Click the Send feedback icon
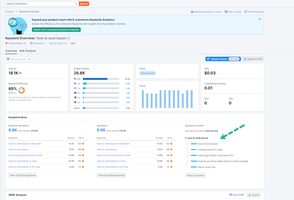Image resolution: width=294 pixels, height=200 pixels. pyautogui.click(x=246, y=11)
